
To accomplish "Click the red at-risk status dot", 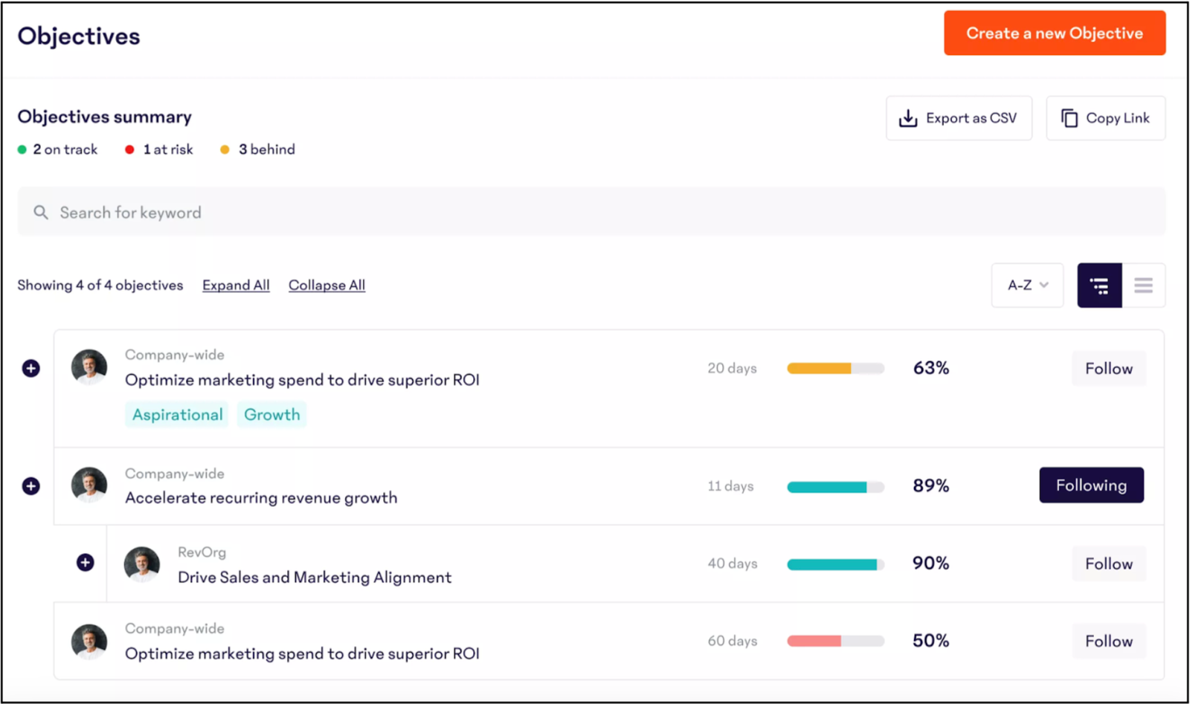I will pyautogui.click(x=129, y=149).
